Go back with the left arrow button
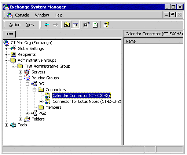Screen dimensions: 187x155 point(47,25)
